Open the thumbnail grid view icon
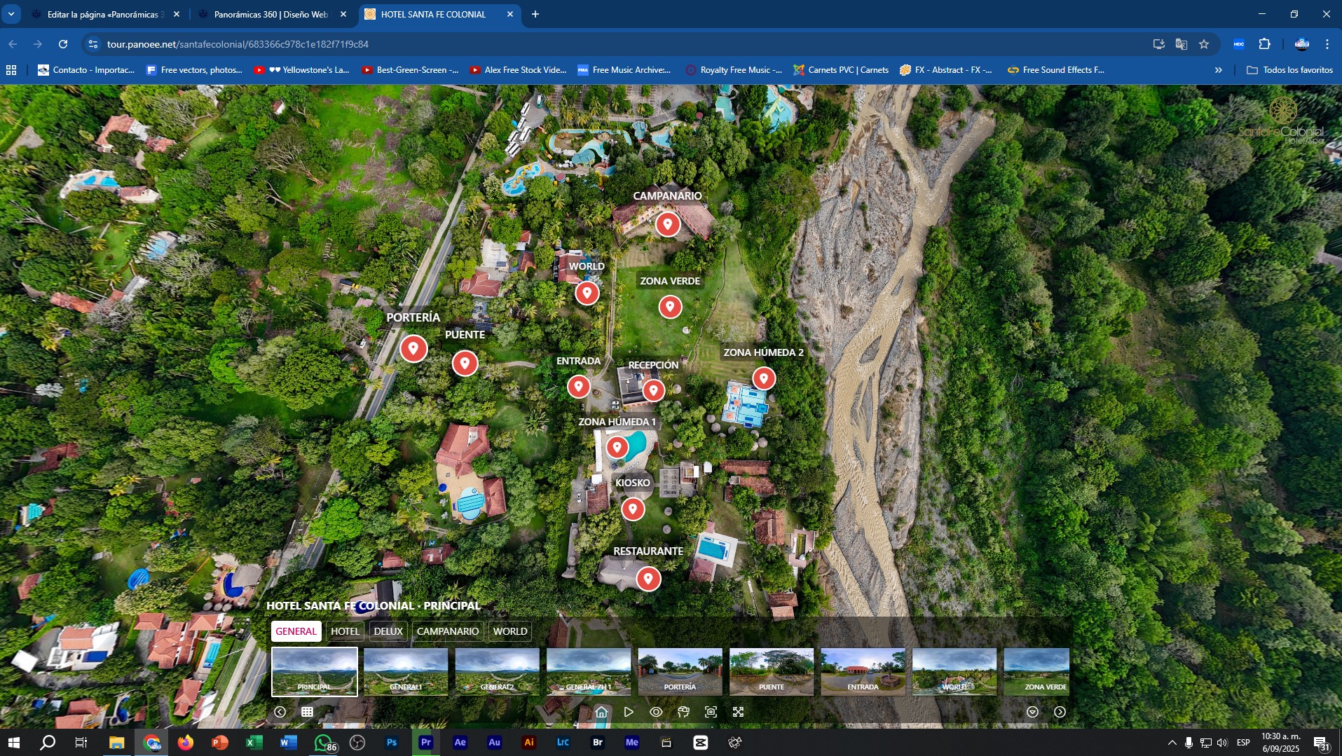Image resolution: width=1342 pixels, height=756 pixels. point(307,712)
